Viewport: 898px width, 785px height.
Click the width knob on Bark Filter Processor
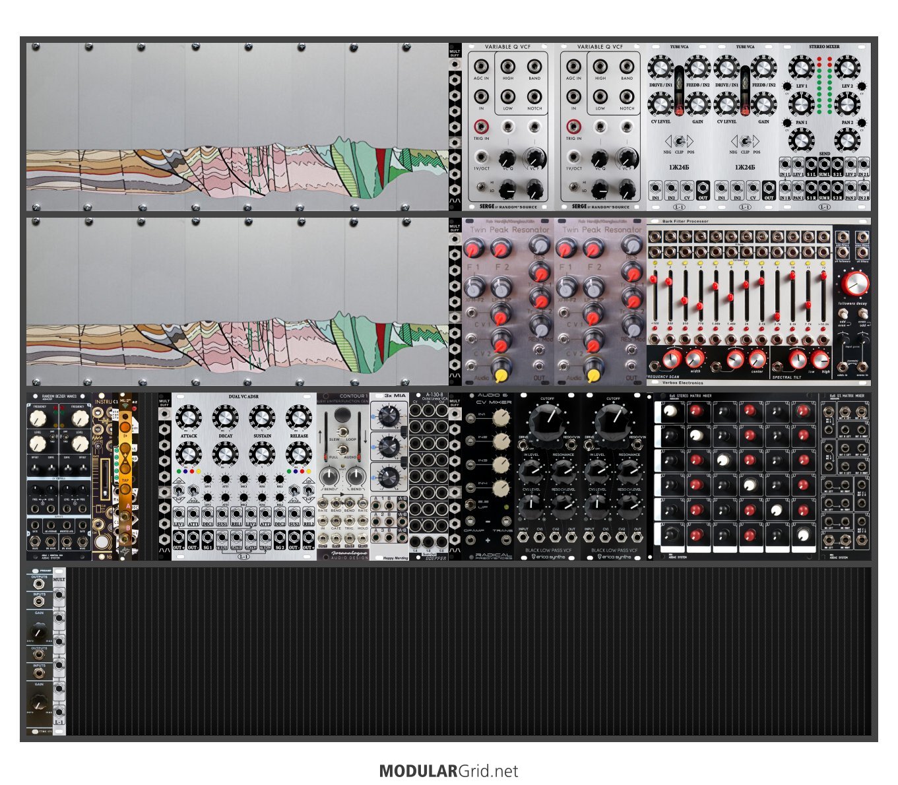point(695,359)
